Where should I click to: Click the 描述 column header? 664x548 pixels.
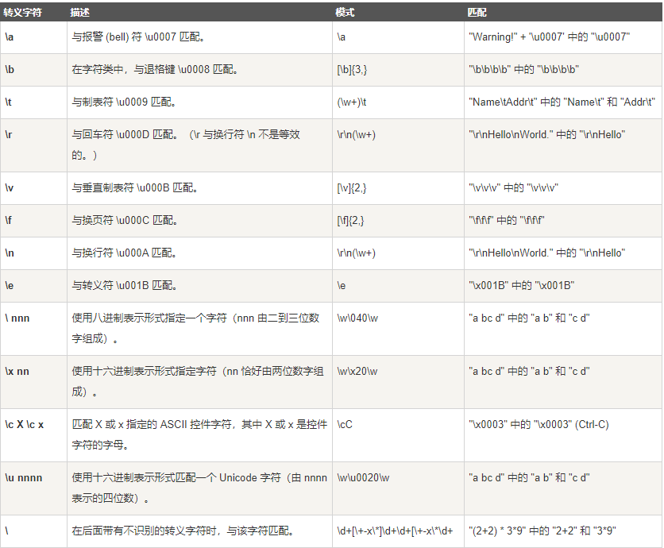(79, 12)
